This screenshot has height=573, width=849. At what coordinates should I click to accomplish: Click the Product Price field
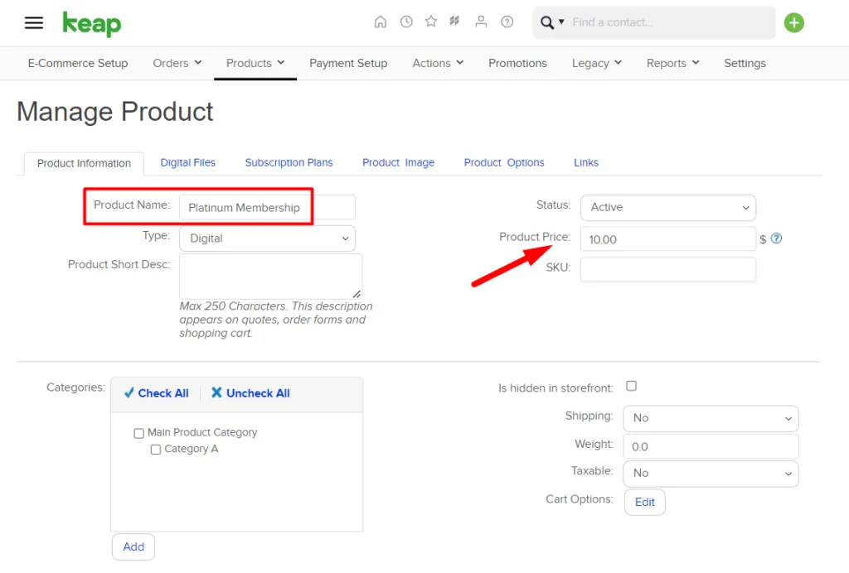pyautogui.click(x=667, y=239)
